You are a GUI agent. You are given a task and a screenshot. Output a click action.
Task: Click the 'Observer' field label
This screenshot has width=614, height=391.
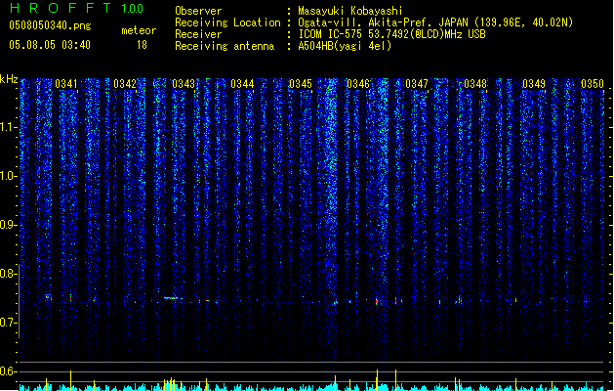pos(198,11)
